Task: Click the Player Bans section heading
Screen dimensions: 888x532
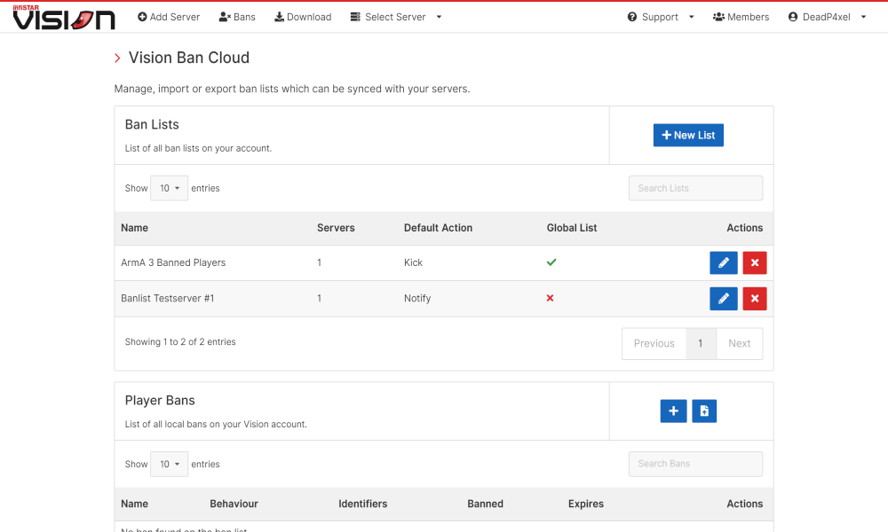Action: [x=160, y=400]
